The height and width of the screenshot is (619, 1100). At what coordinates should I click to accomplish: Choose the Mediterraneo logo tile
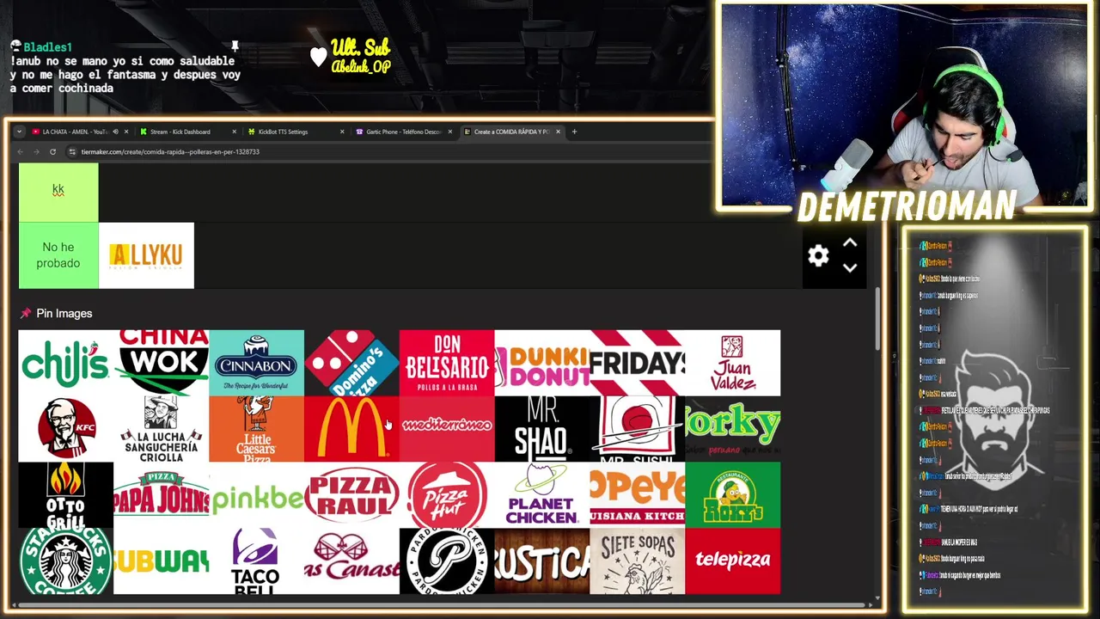[447, 429]
